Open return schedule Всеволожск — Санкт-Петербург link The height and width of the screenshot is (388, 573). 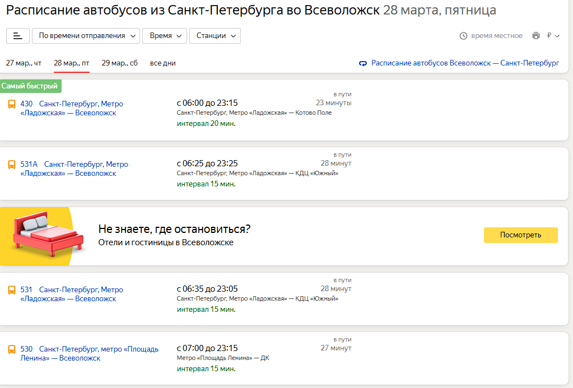(x=465, y=63)
